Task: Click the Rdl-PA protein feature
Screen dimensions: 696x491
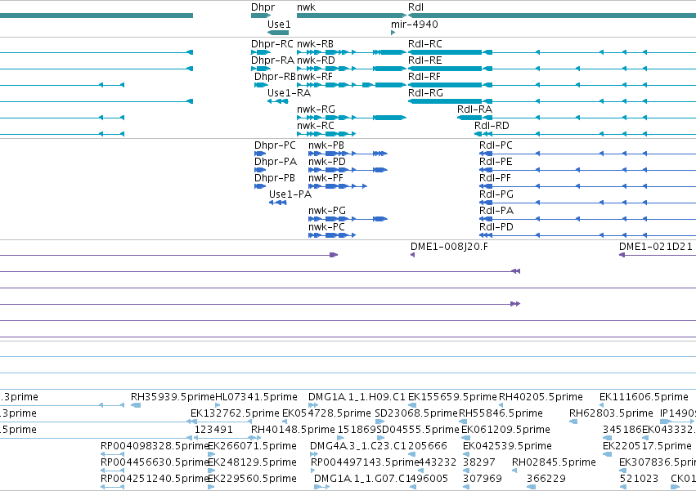Action: 588,219
